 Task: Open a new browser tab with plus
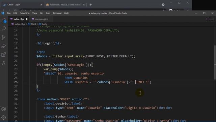point(90,5)
